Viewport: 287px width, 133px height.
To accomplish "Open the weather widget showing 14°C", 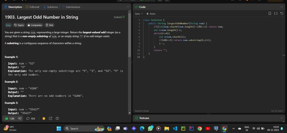I will click(10, 128).
